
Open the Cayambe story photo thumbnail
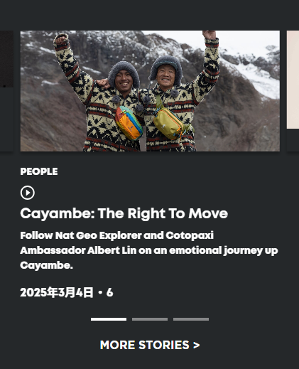tap(150, 91)
